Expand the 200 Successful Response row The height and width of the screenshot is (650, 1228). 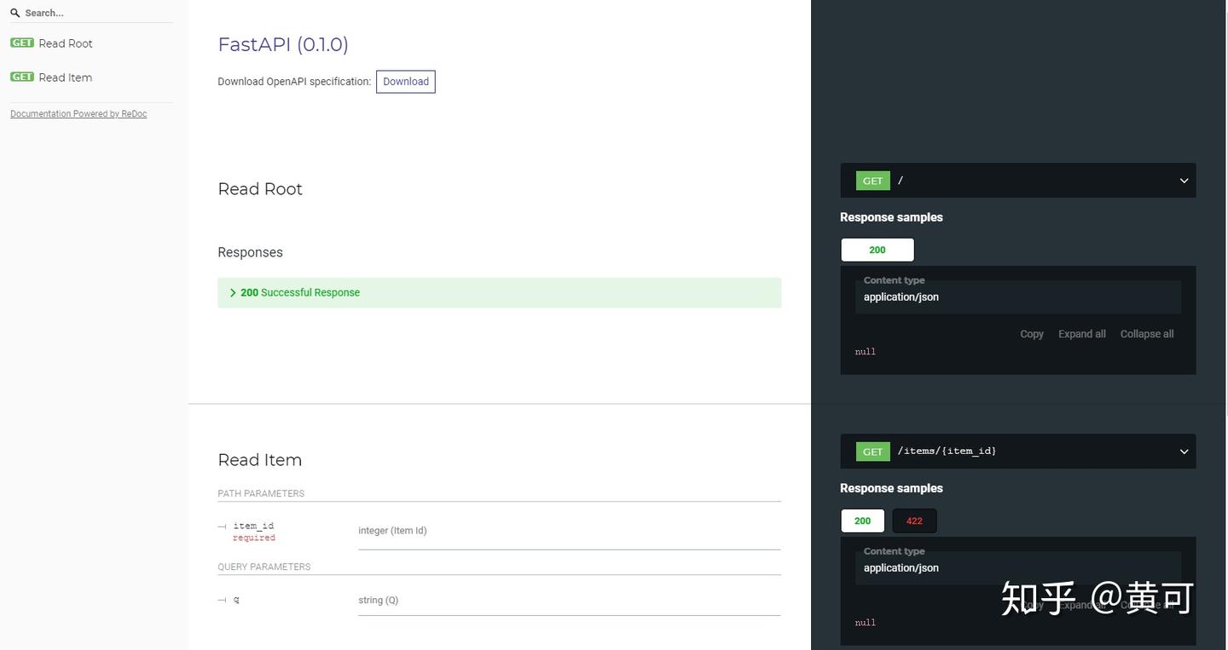click(499, 292)
